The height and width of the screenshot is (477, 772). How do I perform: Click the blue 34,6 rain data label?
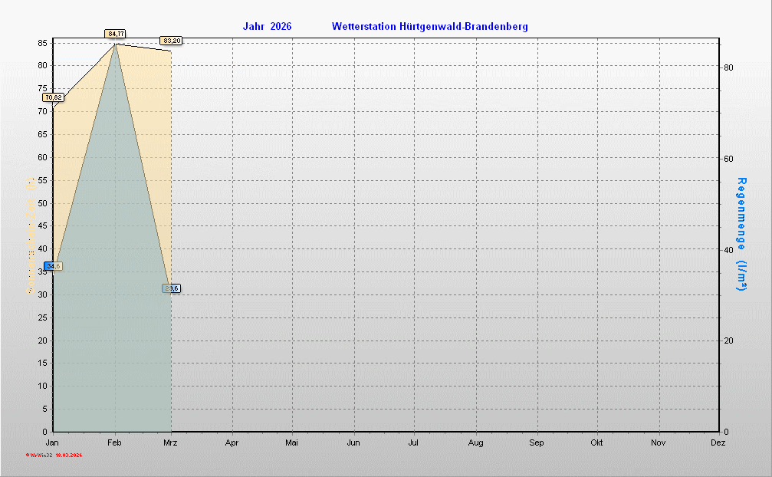pyautogui.click(x=53, y=266)
